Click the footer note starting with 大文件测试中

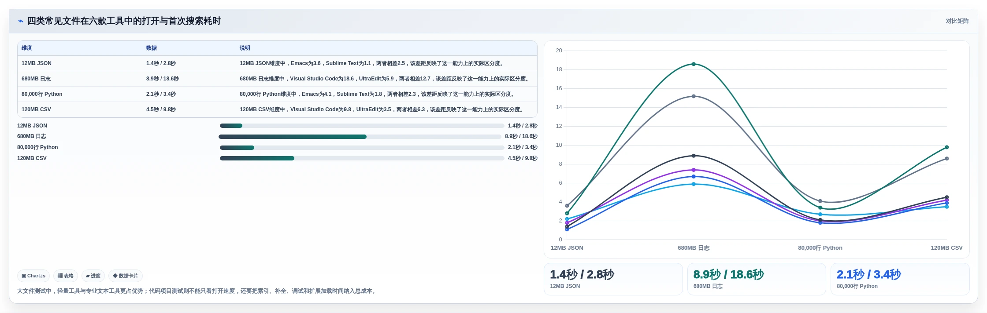pyautogui.click(x=197, y=291)
